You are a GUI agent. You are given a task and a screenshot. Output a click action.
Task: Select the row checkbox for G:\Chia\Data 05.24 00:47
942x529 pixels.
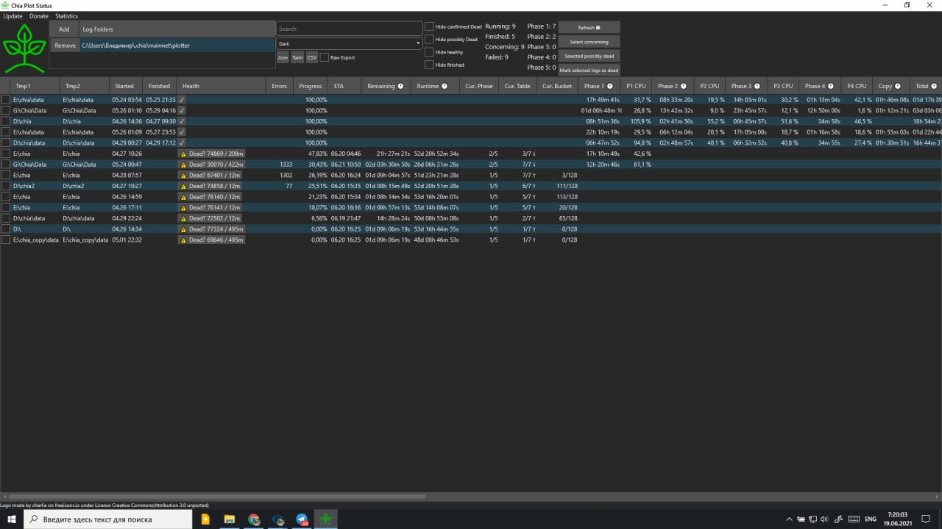click(6, 165)
